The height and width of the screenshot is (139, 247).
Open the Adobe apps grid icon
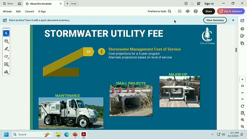[199, 3]
